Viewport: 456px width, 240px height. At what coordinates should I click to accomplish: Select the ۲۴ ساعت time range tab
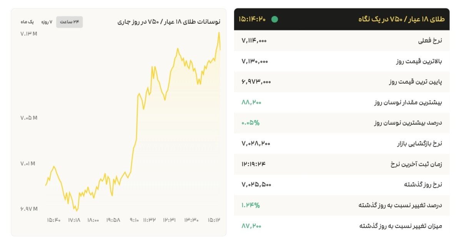click(x=69, y=22)
